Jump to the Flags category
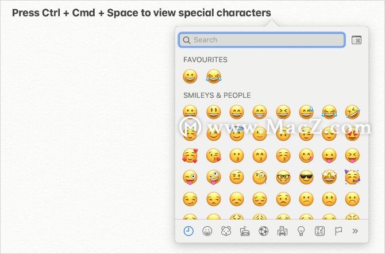The height and width of the screenshot is (254, 385). coord(338,231)
